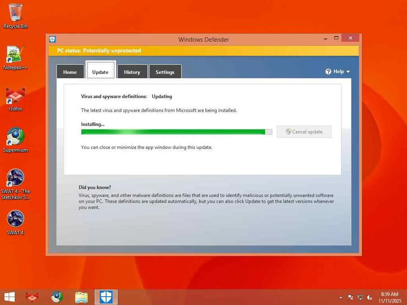Click the Windows Defender taskbar button
The image size is (407, 305).
106,297
